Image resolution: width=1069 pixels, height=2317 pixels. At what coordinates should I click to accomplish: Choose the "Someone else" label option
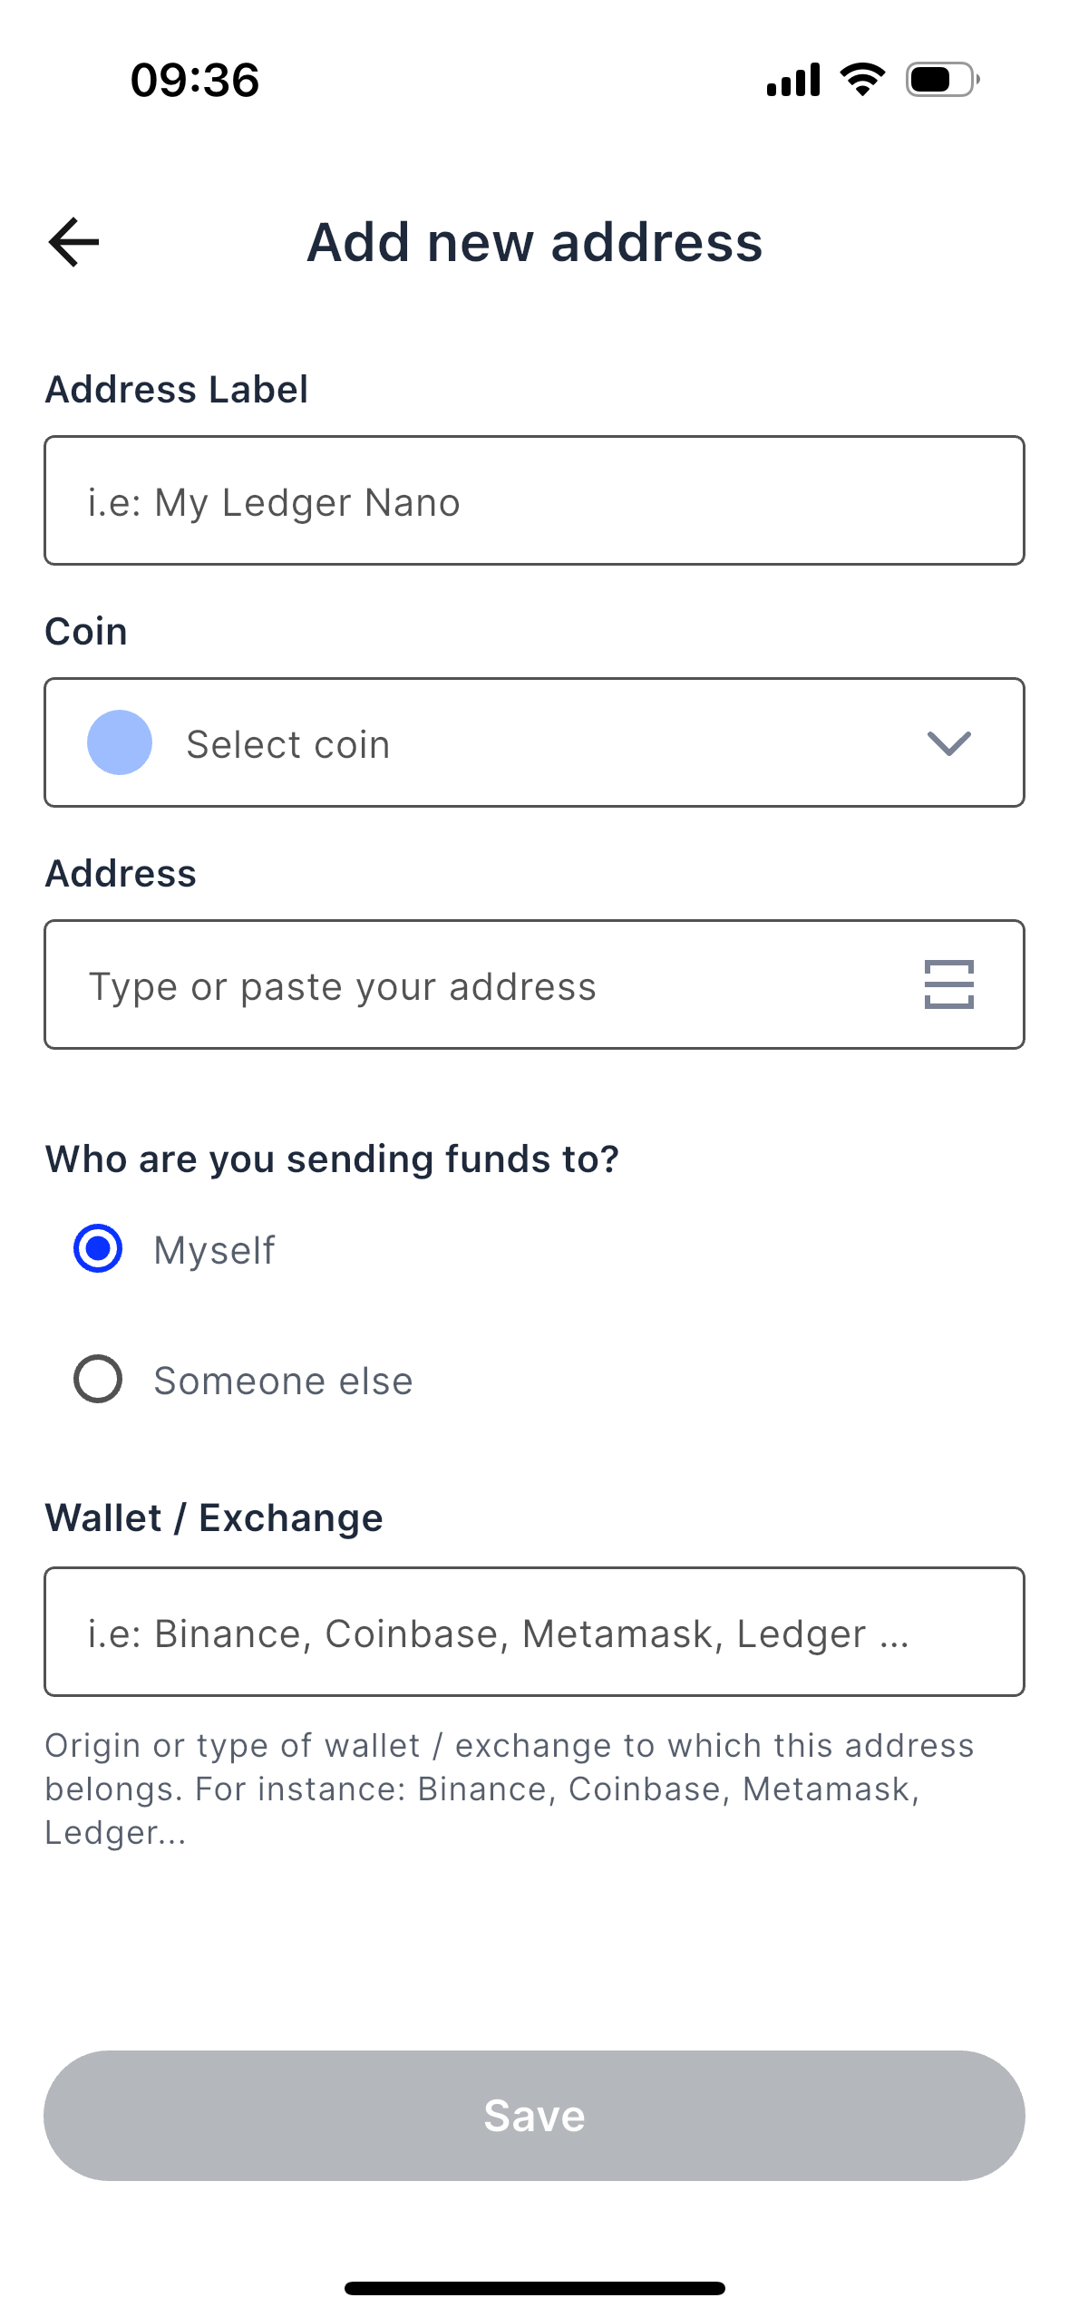283,1381
